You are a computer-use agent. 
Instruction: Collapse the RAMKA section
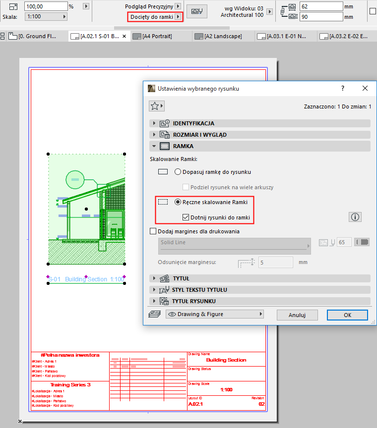pyautogui.click(x=154, y=146)
